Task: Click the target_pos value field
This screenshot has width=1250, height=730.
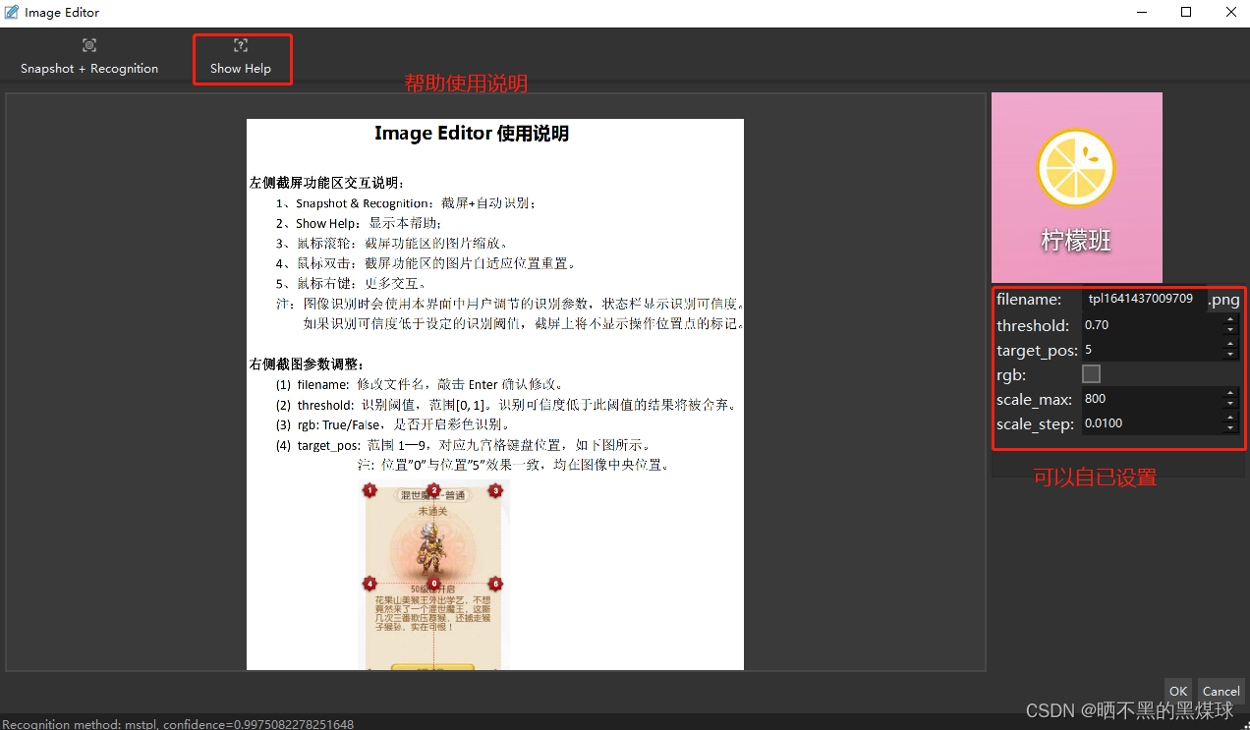Action: [1152, 350]
